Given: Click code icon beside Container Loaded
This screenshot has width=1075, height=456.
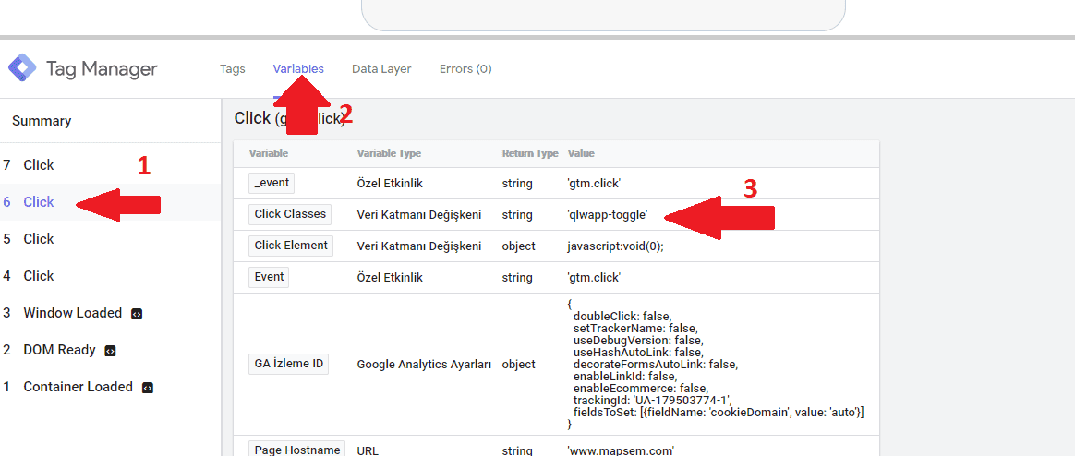Looking at the screenshot, I should (x=147, y=388).
